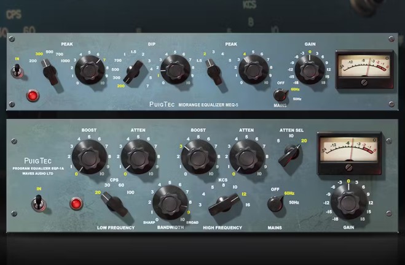The width and height of the screenshot is (405, 265).
Task: Select 60 on the EQP-1A CPS low frequency
Action: [121, 185]
